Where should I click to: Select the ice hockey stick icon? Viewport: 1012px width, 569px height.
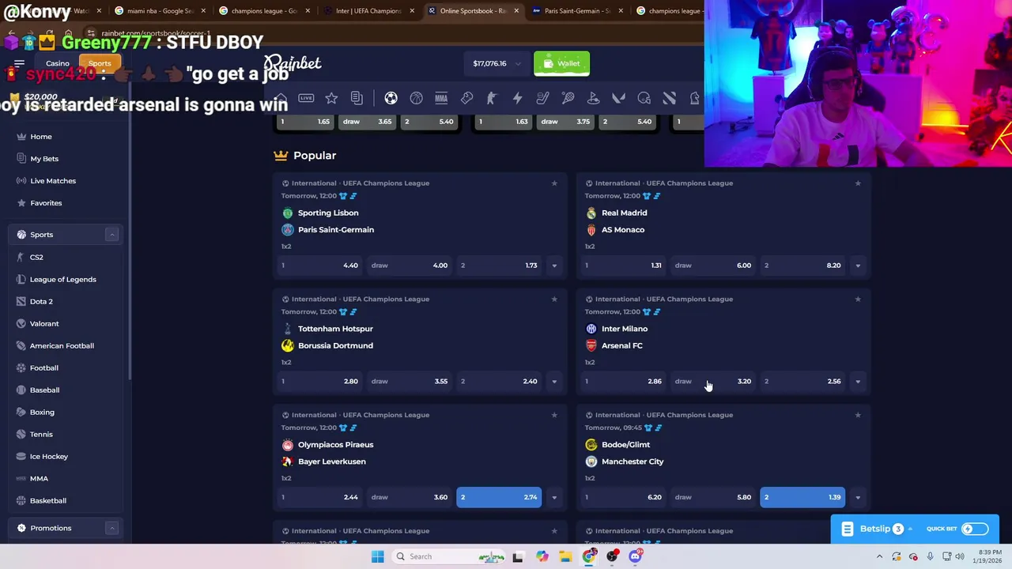click(542, 98)
